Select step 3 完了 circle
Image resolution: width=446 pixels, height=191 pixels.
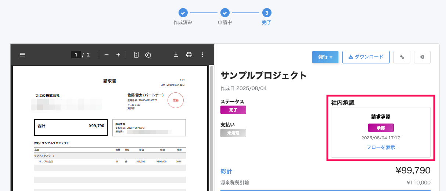click(267, 13)
